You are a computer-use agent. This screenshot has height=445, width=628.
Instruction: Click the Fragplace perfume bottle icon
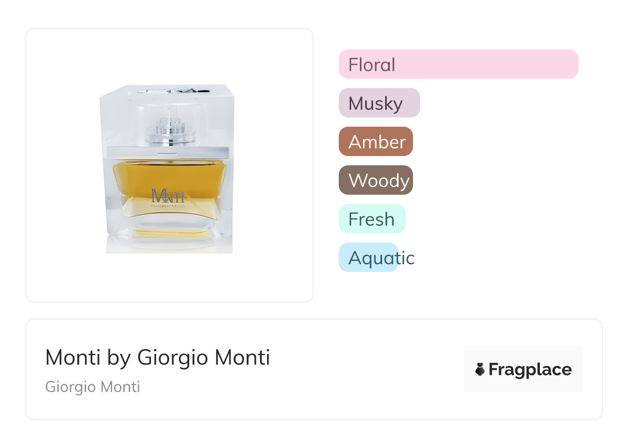(480, 369)
